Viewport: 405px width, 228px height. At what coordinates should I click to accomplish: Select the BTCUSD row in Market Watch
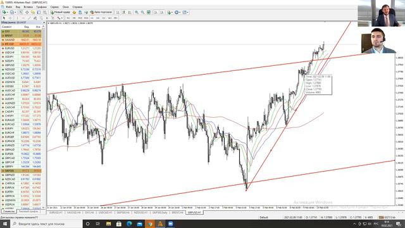click(21, 44)
